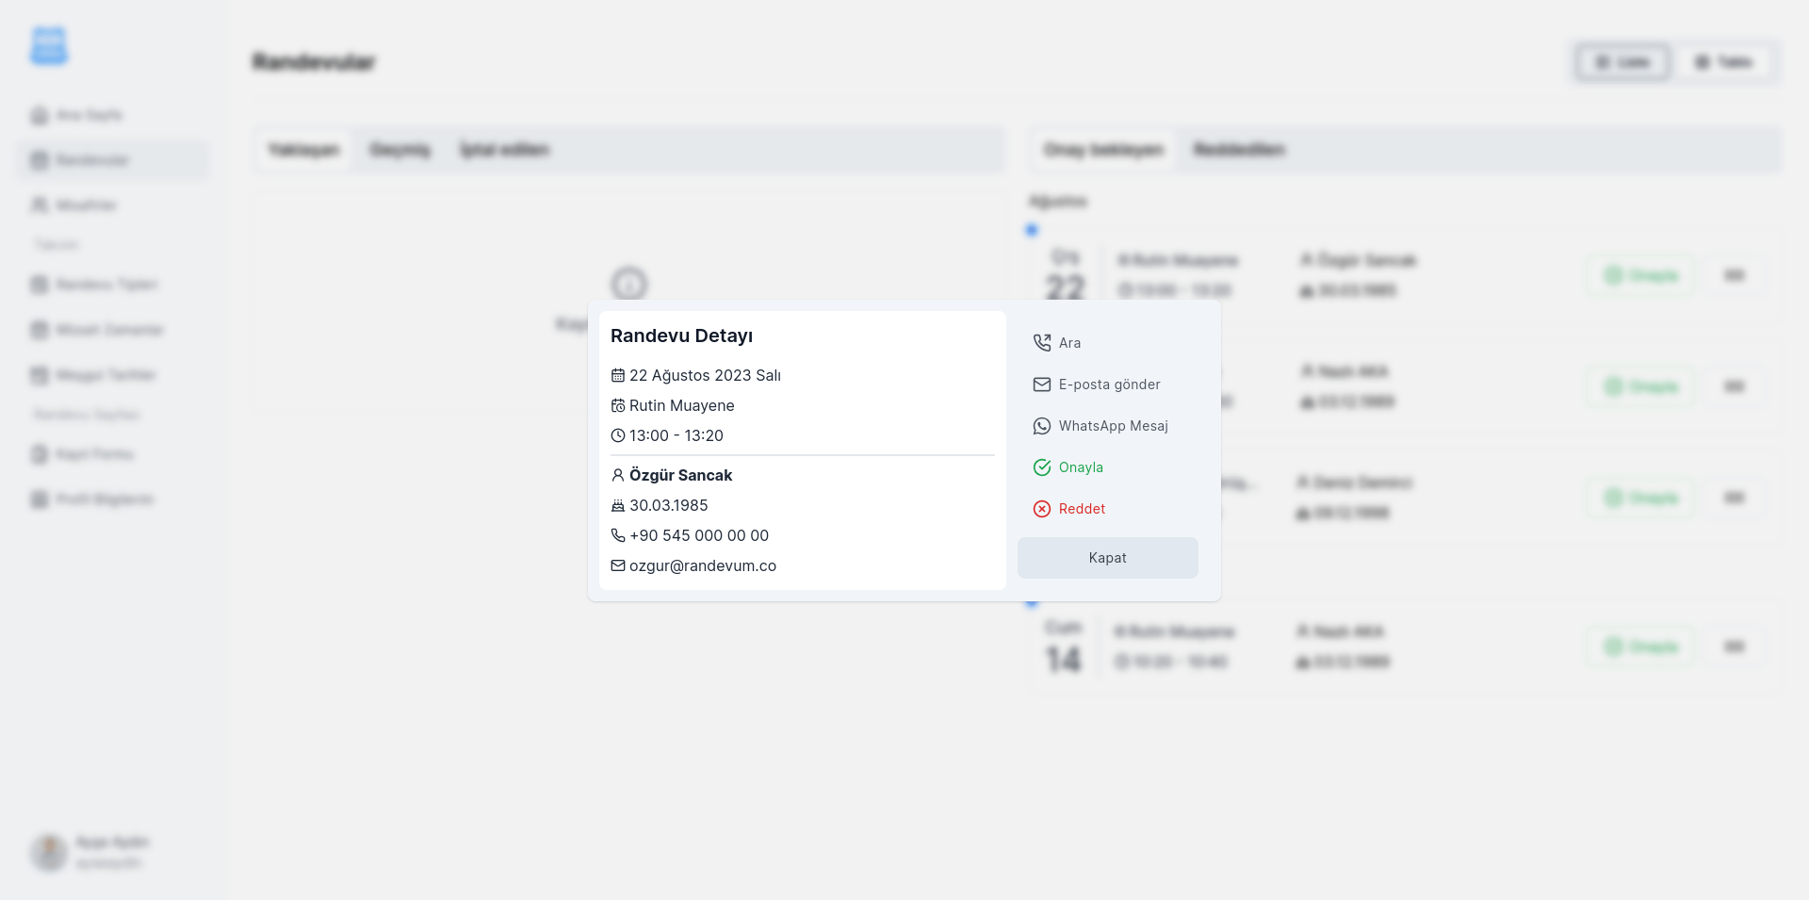Open the WhatsApp Mesaj icon

click(1041, 425)
